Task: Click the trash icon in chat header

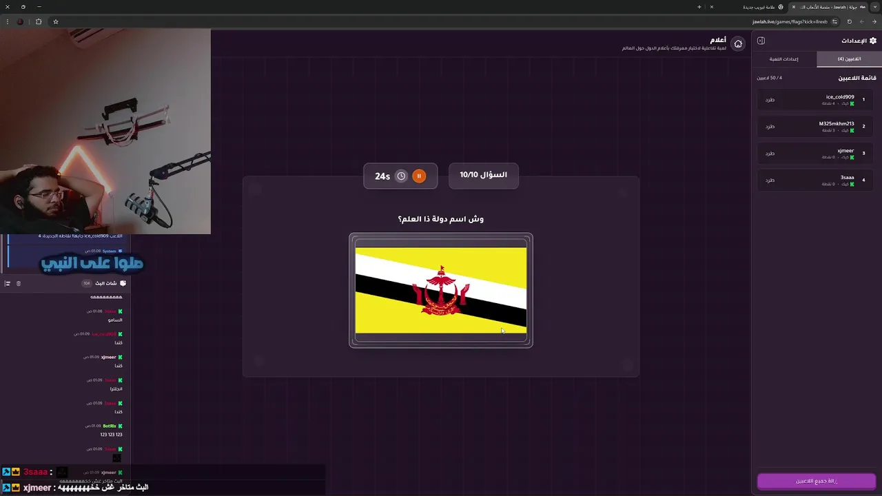Action: [x=19, y=283]
